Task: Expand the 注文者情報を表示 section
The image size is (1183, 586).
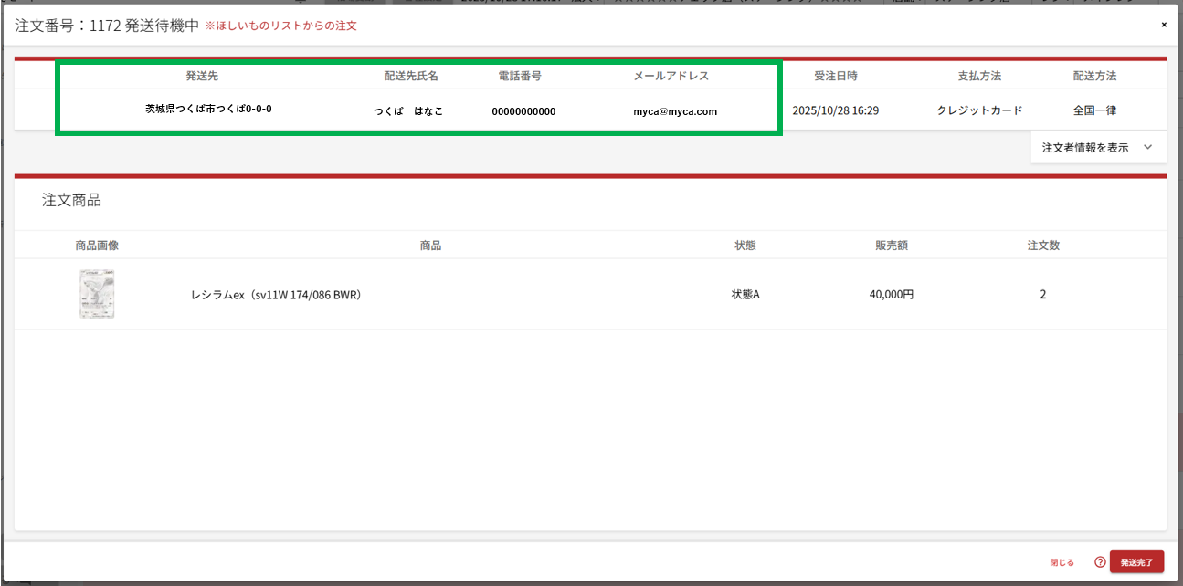Action: (x=1085, y=147)
